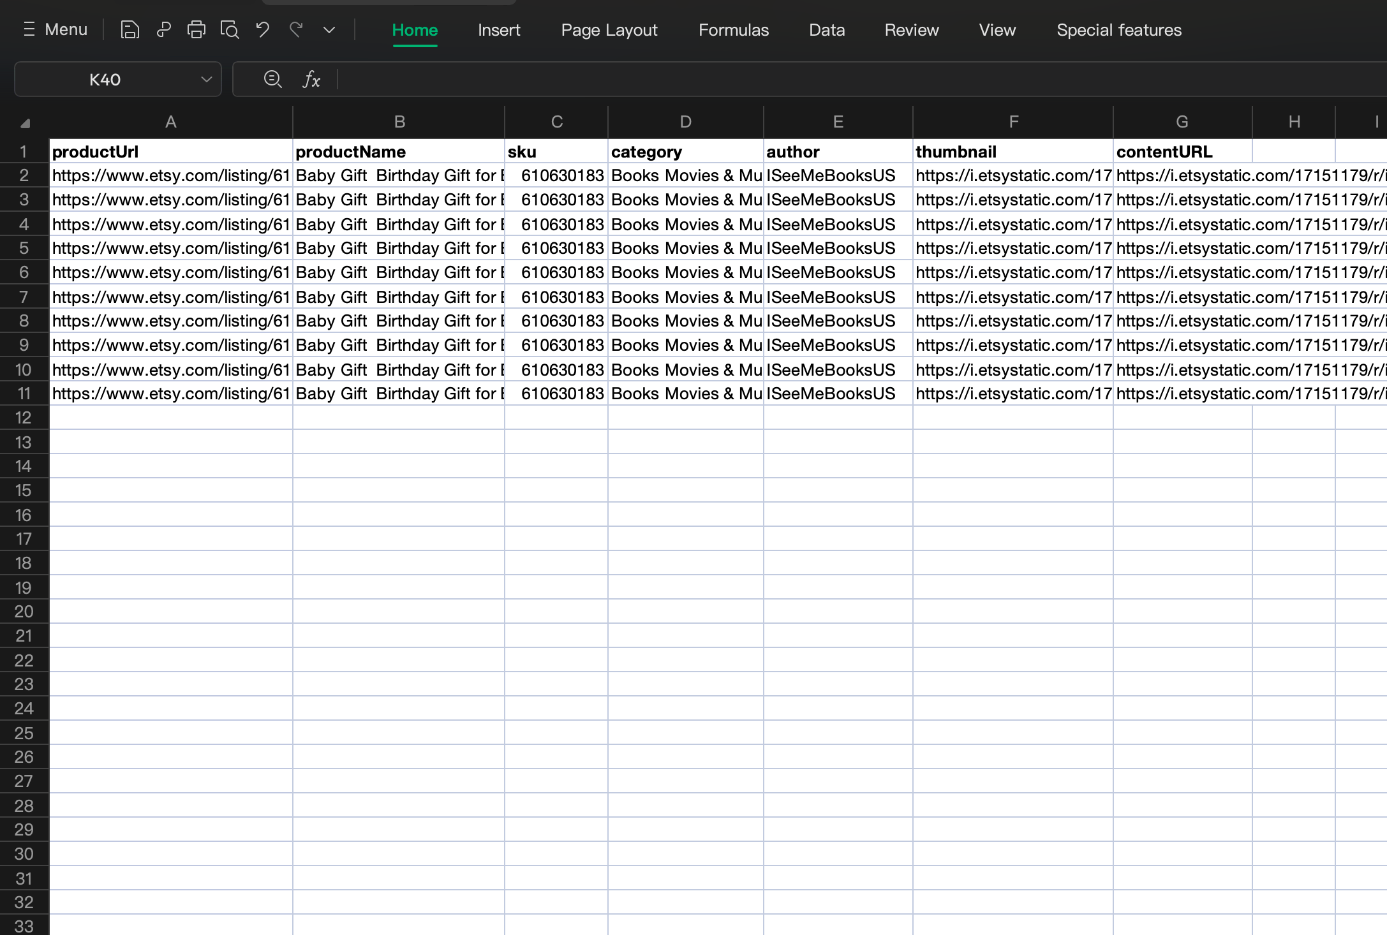Switch to the Insert tab
This screenshot has width=1387, height=935.
pos(499,30)
